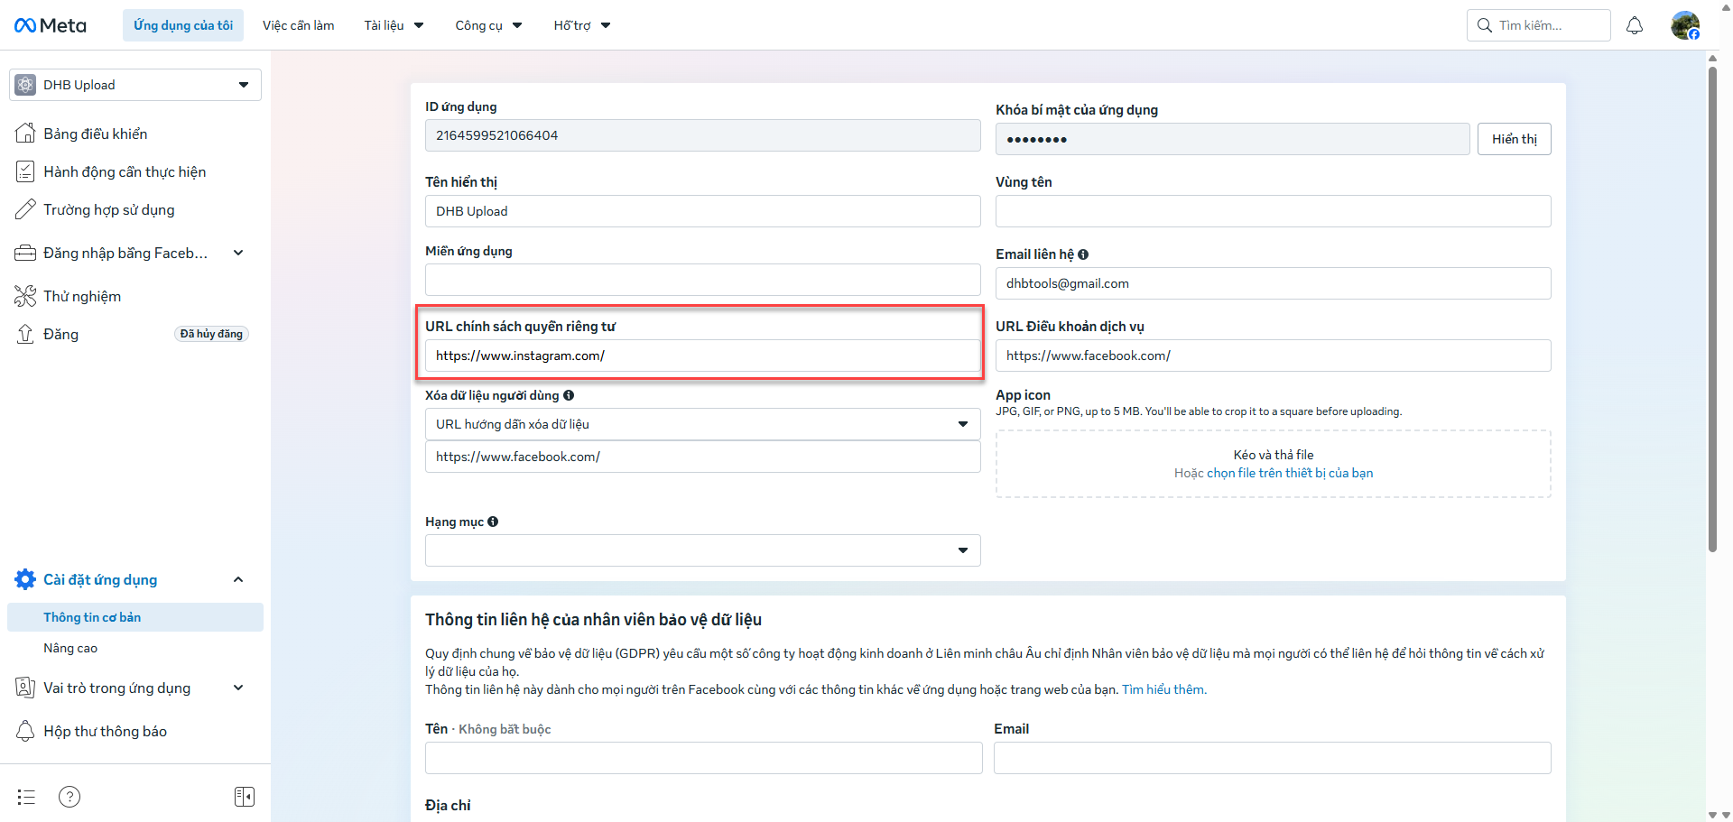Open the Tài liệu menu

tap(394, 25)
